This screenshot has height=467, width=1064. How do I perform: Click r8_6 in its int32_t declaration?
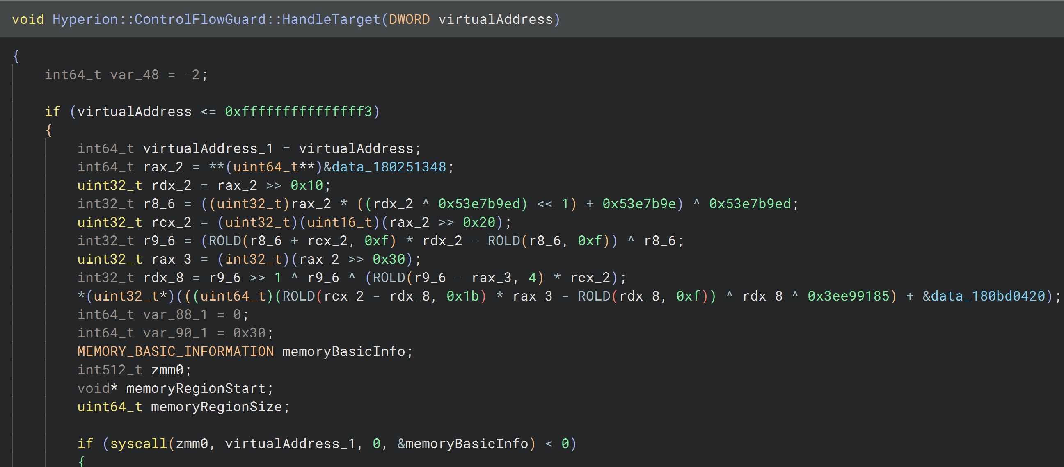coord(159,204)
